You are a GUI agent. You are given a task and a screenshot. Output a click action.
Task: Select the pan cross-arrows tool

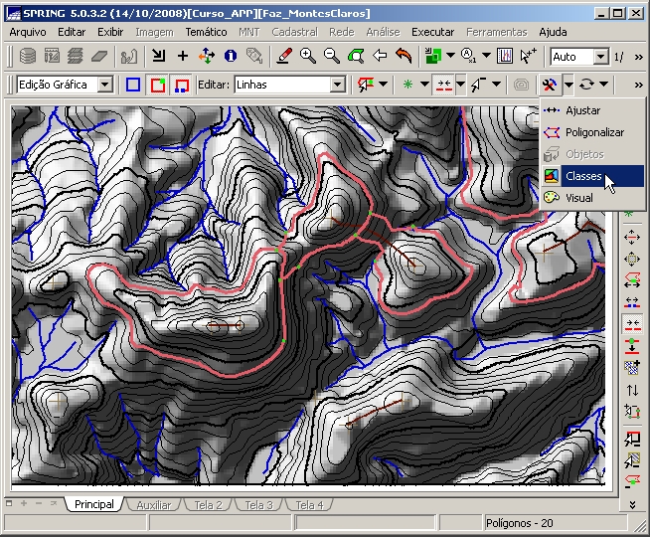206,57
